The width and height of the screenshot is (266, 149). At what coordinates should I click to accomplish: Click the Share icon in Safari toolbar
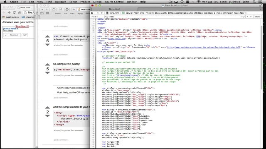tap(60, 10)
